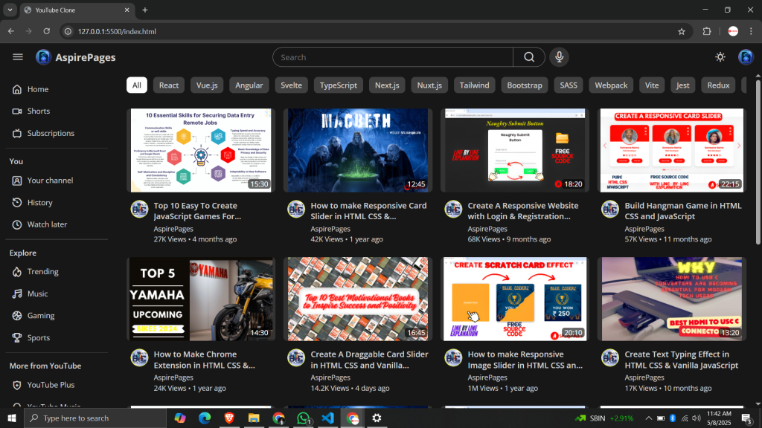Filter videos by Webpack chip

[611, 85]
